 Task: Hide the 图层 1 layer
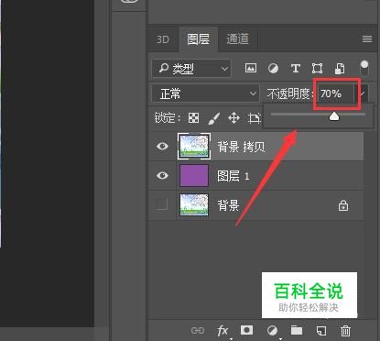tap(162, 175)
